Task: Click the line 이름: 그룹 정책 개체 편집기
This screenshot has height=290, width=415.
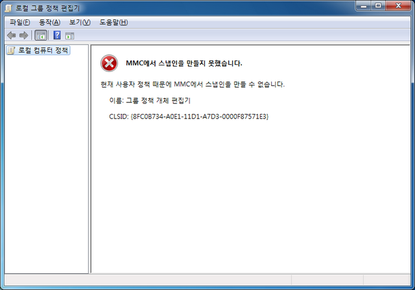Action: pos(150,100)
